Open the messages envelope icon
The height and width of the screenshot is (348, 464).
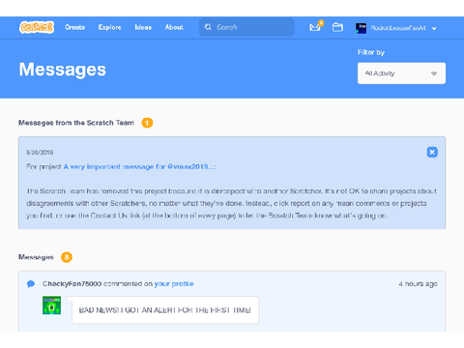point(315,27)
